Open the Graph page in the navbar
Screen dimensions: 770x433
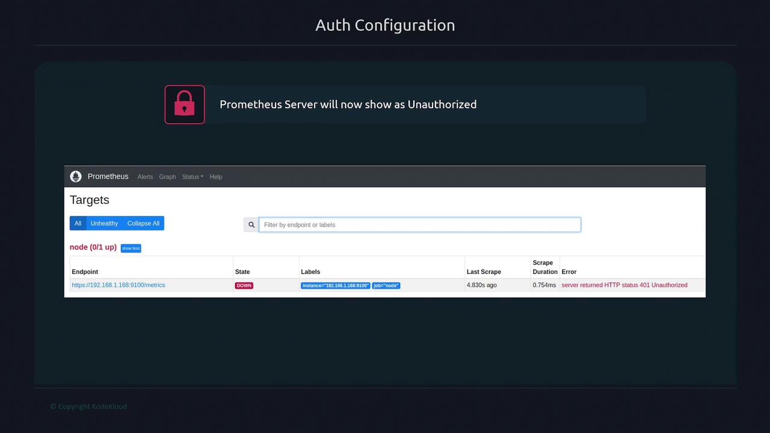click(167, 177)
